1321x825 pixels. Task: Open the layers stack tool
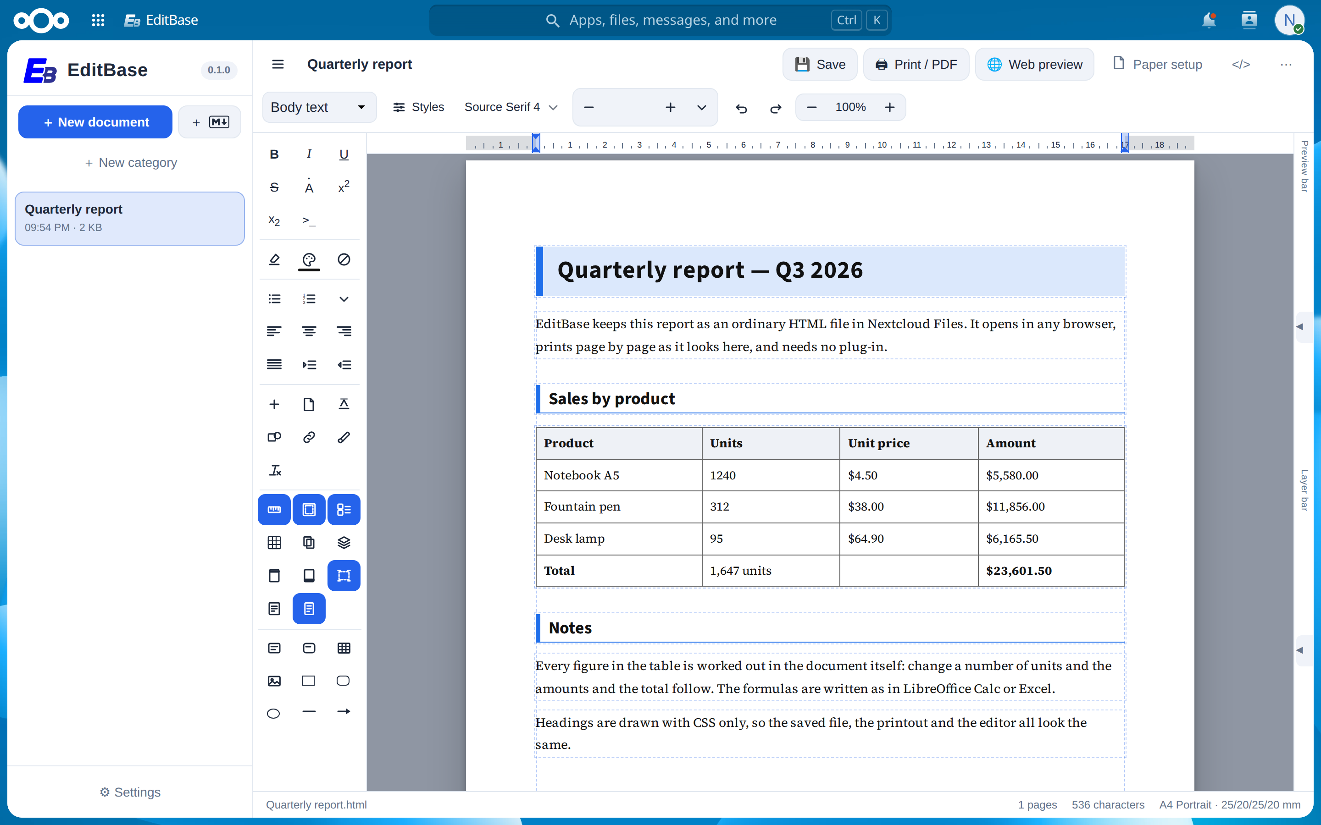344,542
